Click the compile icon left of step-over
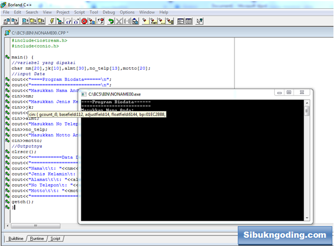The image size is (334, 246). click(60, 21)
